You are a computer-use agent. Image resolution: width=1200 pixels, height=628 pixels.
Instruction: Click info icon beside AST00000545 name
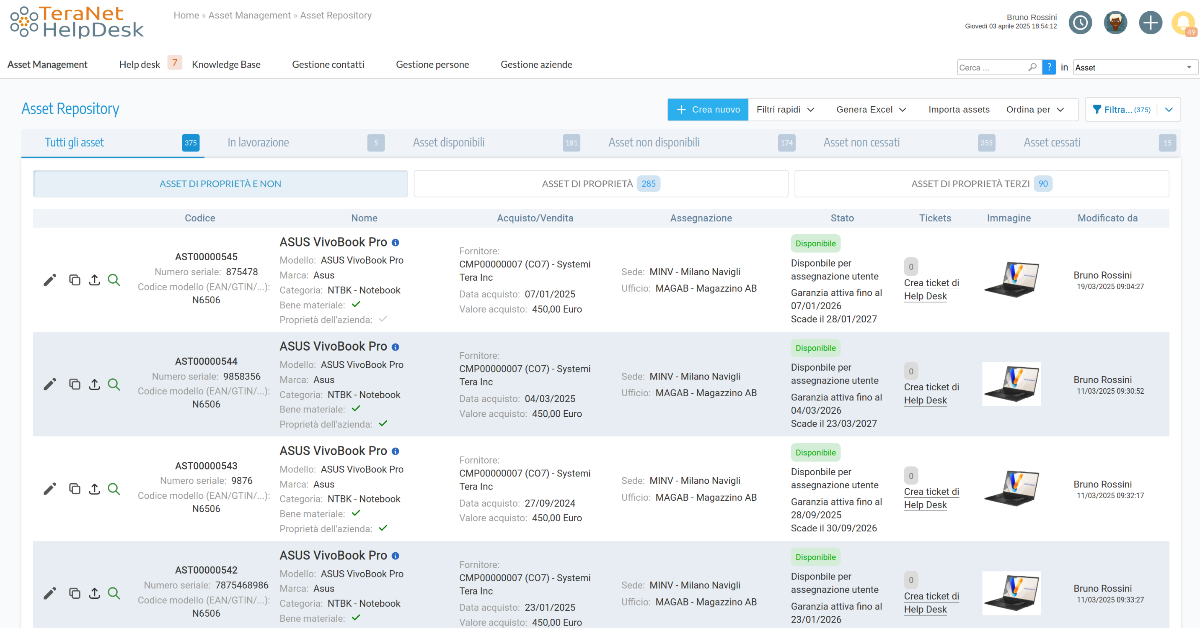click(x=396, y=243)
